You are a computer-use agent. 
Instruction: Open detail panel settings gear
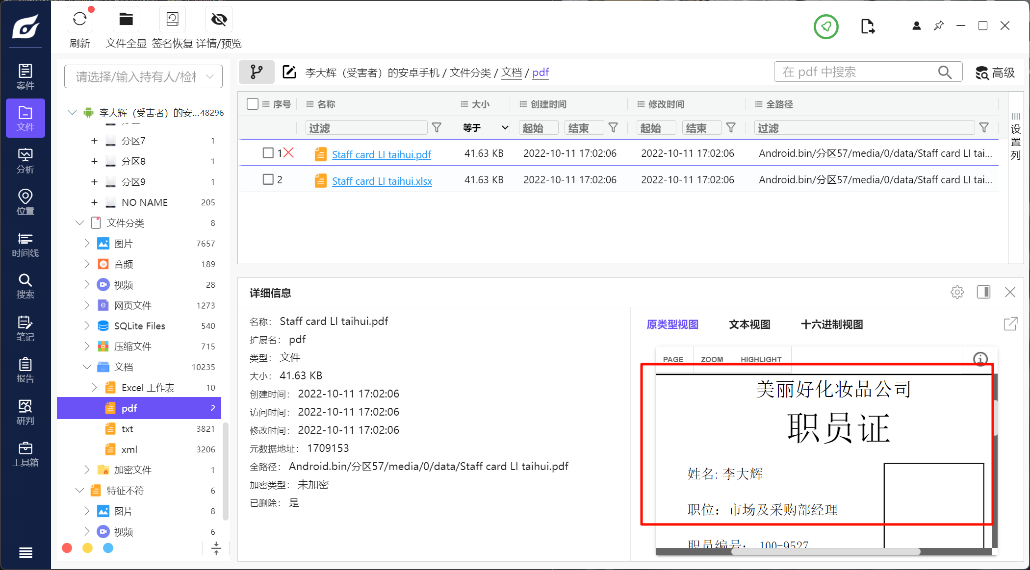[x=957, y=292]
